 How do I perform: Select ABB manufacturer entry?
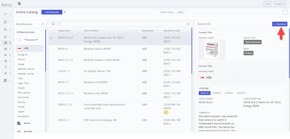click(x=29, y=48)
